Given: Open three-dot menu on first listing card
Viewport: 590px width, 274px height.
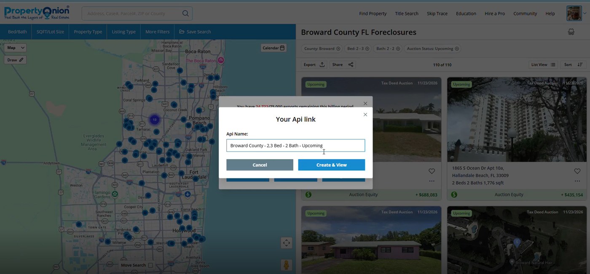Looking at the screenshot, I should [x=432, y=181].
